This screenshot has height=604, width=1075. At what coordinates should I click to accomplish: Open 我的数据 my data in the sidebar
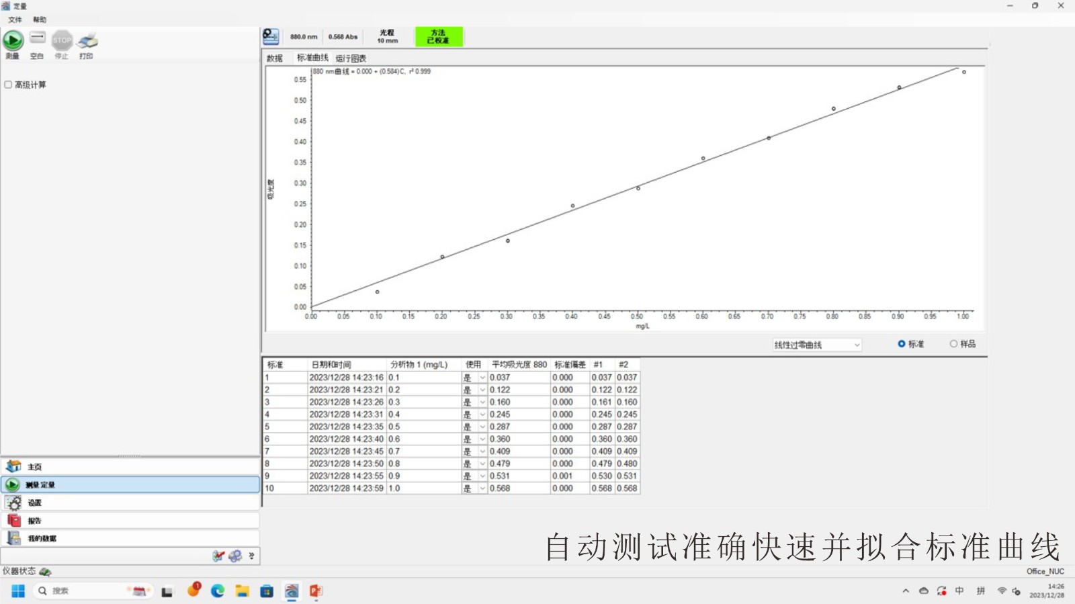(42, 539)
